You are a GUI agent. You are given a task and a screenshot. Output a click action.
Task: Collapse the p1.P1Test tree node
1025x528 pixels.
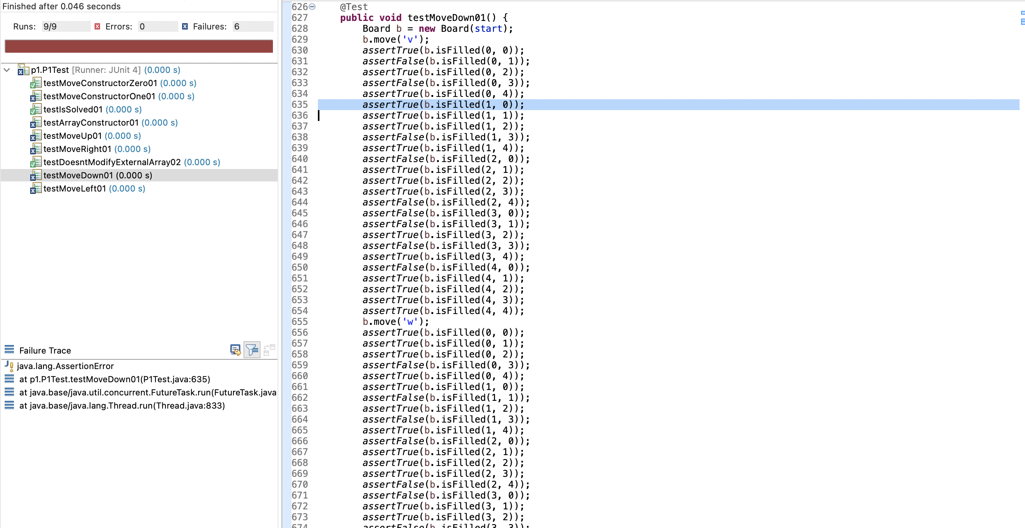click(7, 70)
